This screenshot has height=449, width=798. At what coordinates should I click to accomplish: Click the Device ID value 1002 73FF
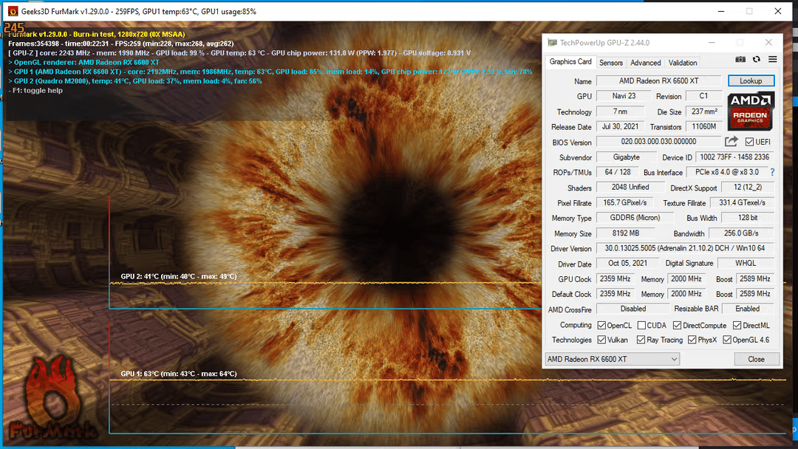(x=734, y=157)
